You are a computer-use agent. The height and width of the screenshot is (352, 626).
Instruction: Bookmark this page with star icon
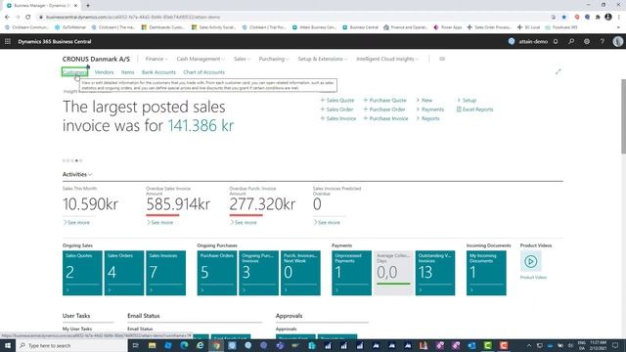pos(563,18)
